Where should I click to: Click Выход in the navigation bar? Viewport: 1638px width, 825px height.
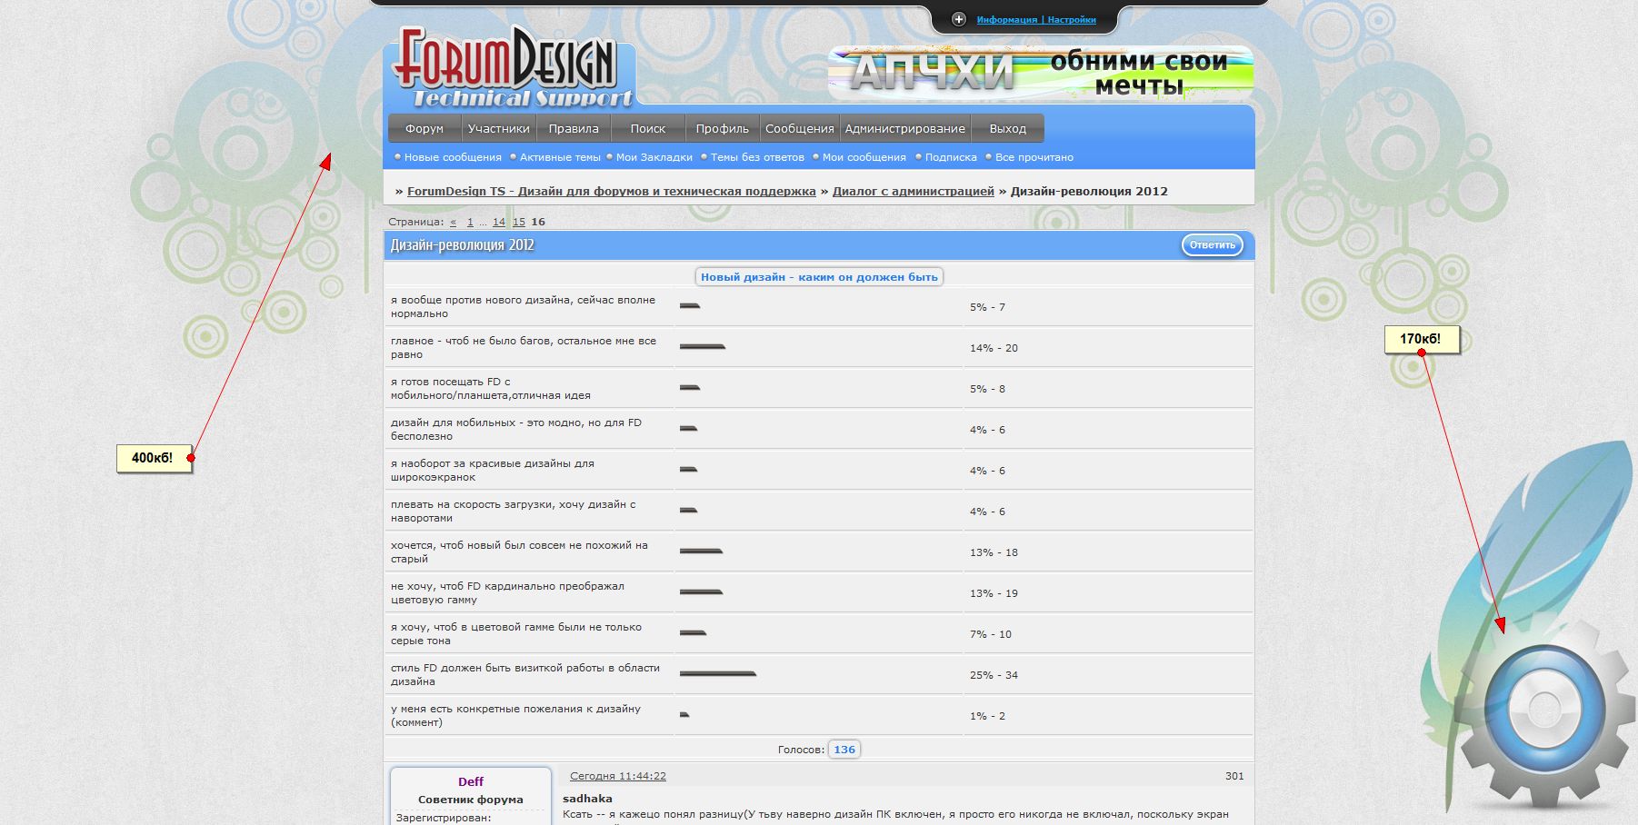[x=1008, y=129]
